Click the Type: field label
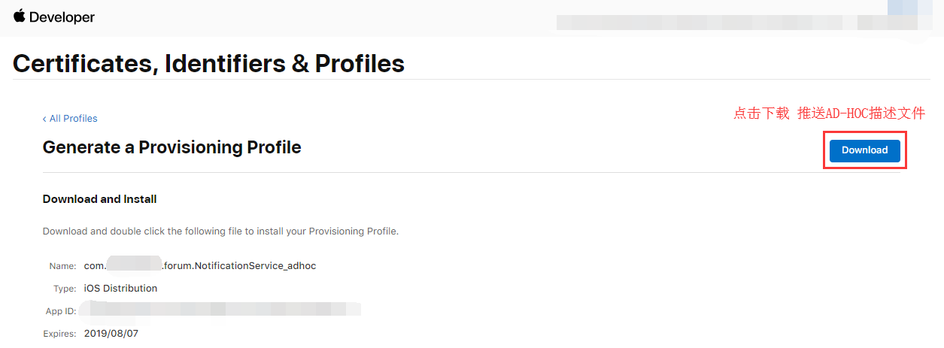This screenshot has width=944, height=348. (65, 289)
